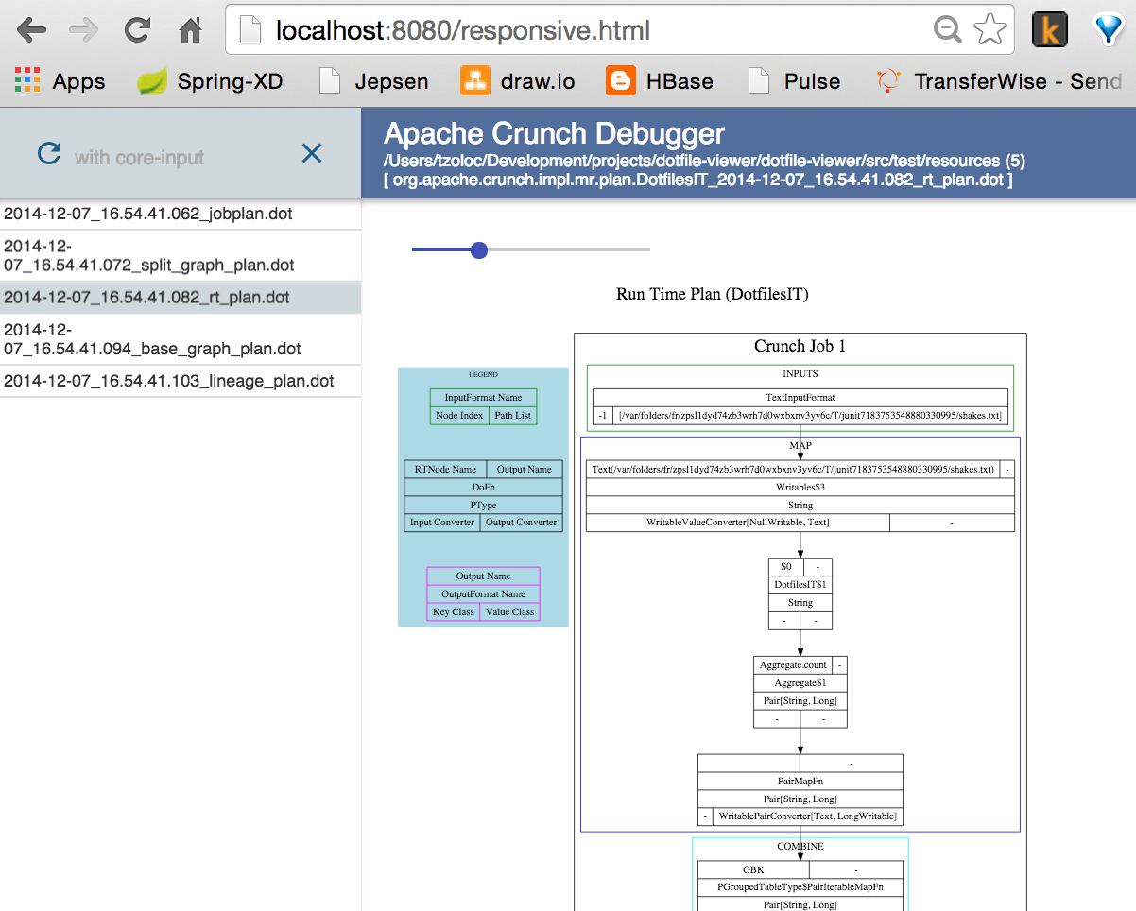Click the Writables$3 cell
The height and width of the screenshot is (911, 1136).
click(x=800, y=488)
